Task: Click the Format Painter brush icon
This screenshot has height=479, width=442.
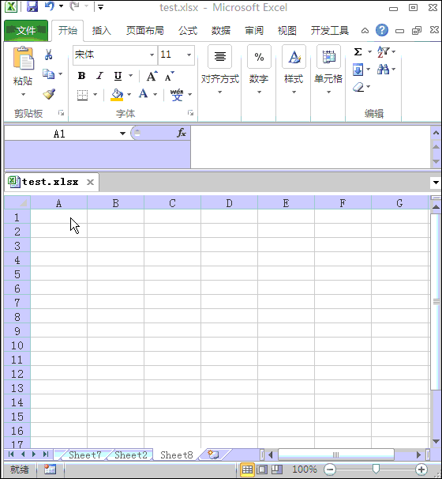Action: pos(49,94)
